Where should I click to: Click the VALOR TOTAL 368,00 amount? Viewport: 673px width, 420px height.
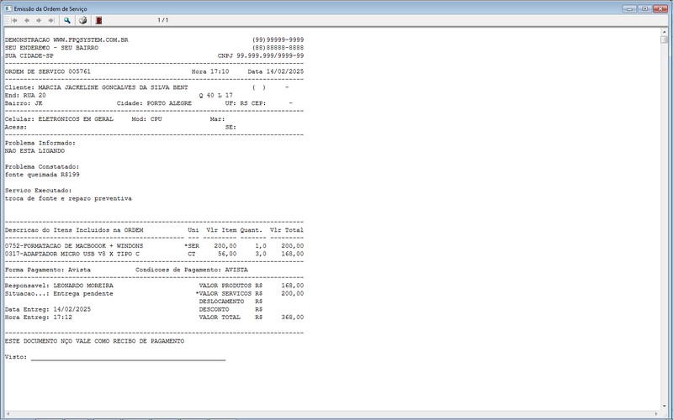(292, 318)
